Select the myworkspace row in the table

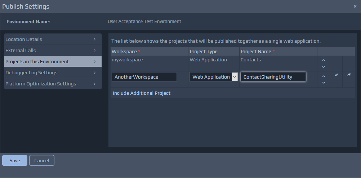click(x=127, y=60)
